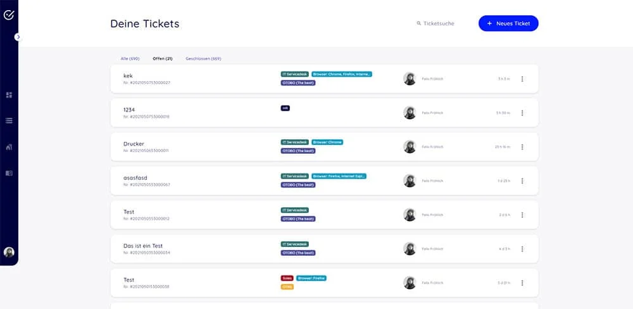Image resolution: width=633 pixels, height=309 pixels.
Task: Click the search magnifier icon
Action: coord(418,23)
